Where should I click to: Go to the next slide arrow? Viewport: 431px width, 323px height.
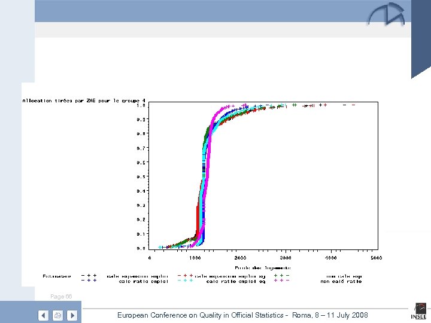coord(72,315)
